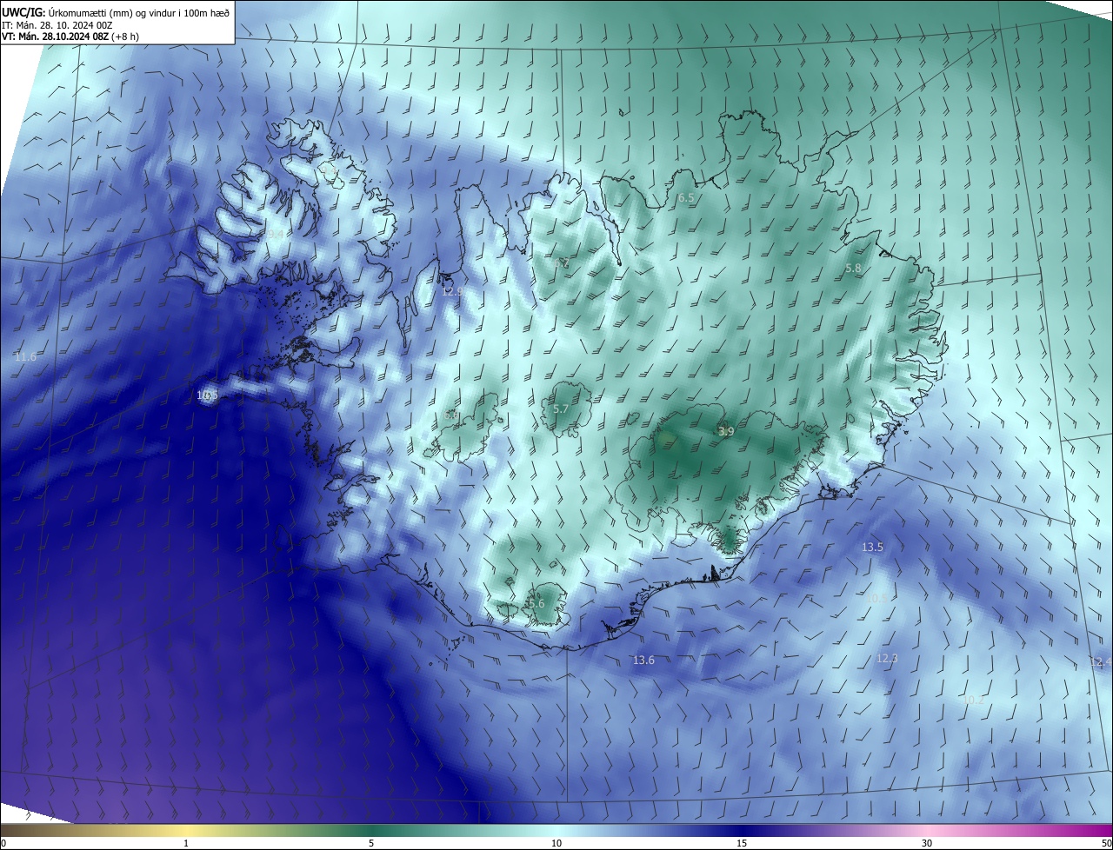Click the 11.6 value label over the ocean
The image size is (1113, 850).
point(25,356)
